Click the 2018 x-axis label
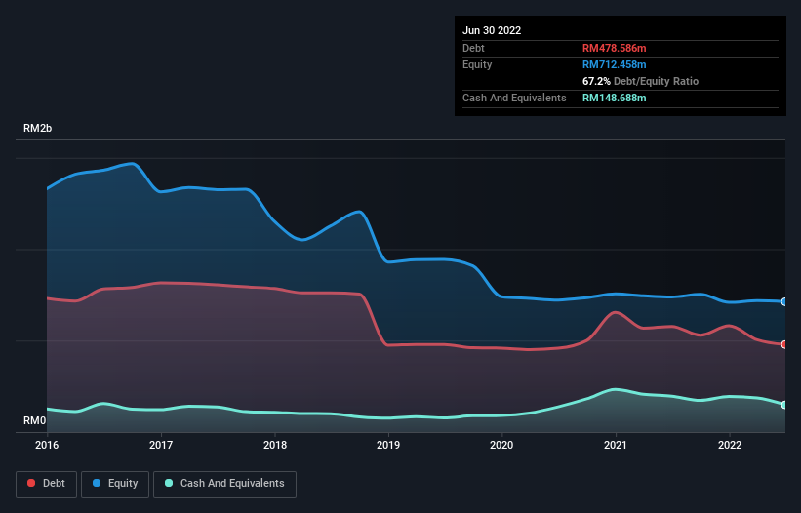 point(275,445)
